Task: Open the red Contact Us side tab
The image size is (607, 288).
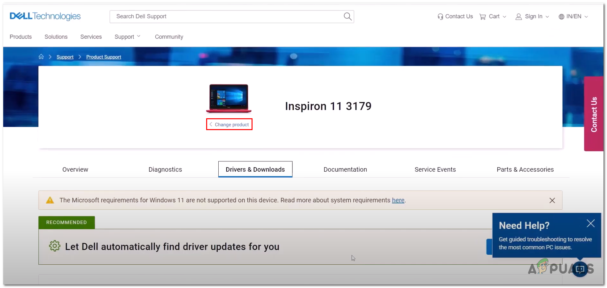Action: click(594, 114)
